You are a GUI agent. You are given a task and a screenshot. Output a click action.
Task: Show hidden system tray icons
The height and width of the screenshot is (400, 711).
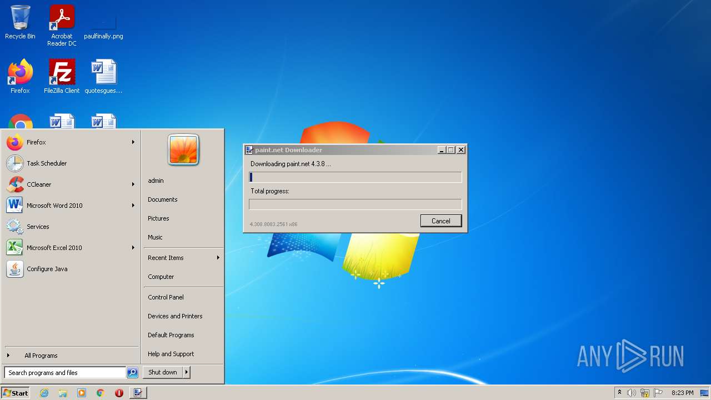(x=619, y=393)
